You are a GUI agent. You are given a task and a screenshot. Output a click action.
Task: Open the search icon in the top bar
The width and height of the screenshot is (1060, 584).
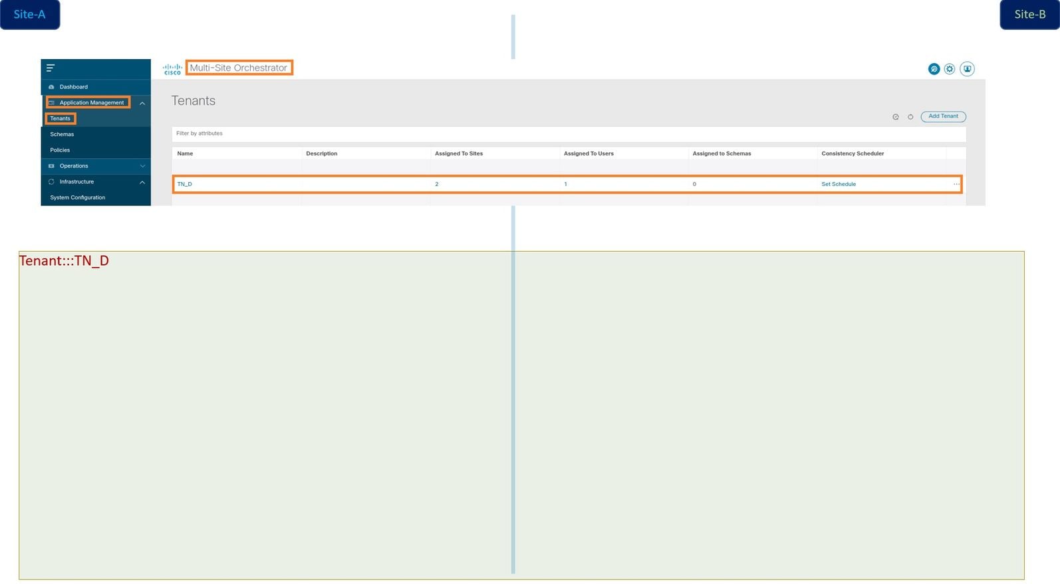point(934,69)
